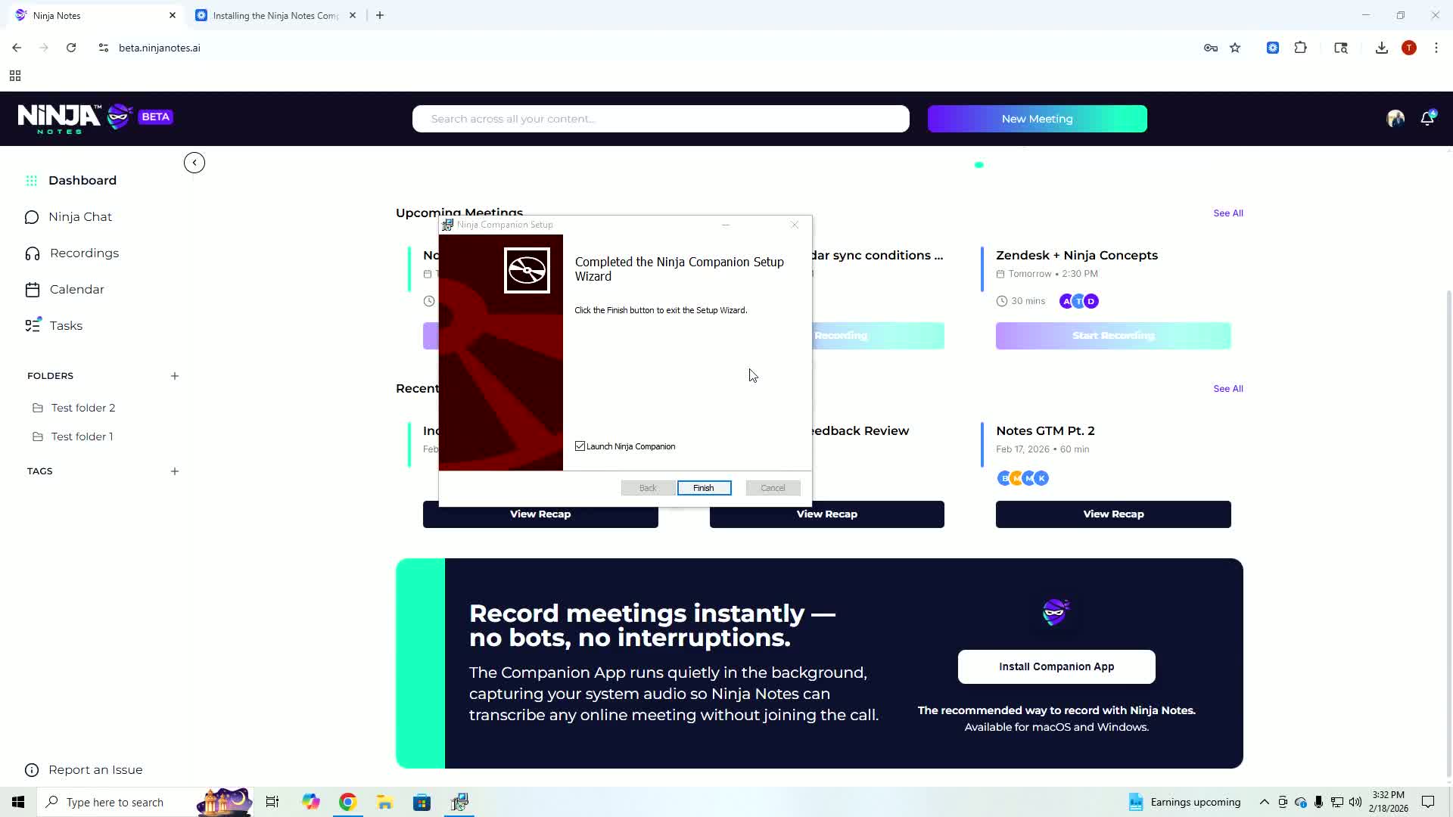Add a new tag with plus icon

click(x=175, y=471)
